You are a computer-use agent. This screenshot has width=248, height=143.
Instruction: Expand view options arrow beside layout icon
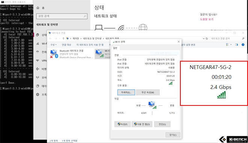pos(231,45)
